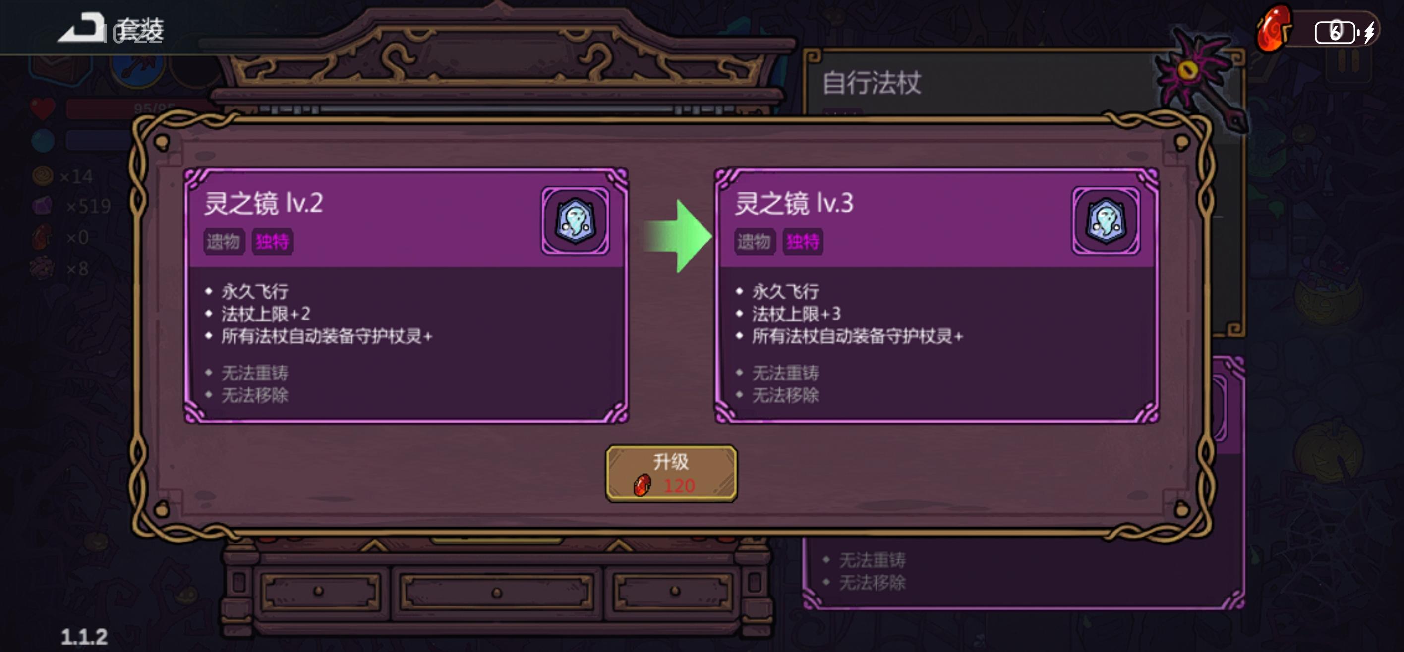Viewport: 1404px width, 652px height.
Task: Click the lv.3 spirit mirror relic icon
Action: (1106, 220)
